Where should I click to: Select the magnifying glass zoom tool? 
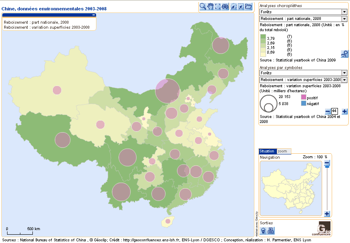(x=202, y=6)
